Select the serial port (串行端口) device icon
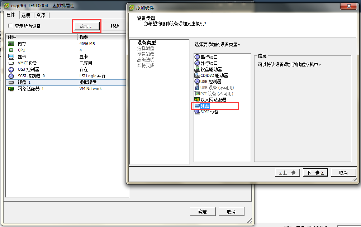The width and height of the screenshot is (361, 227). point(197,57)
